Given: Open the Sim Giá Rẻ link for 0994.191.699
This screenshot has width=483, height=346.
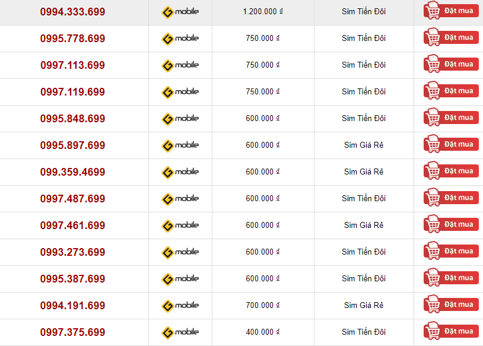Looking at the screenshot, I should (x=364, y=305).
